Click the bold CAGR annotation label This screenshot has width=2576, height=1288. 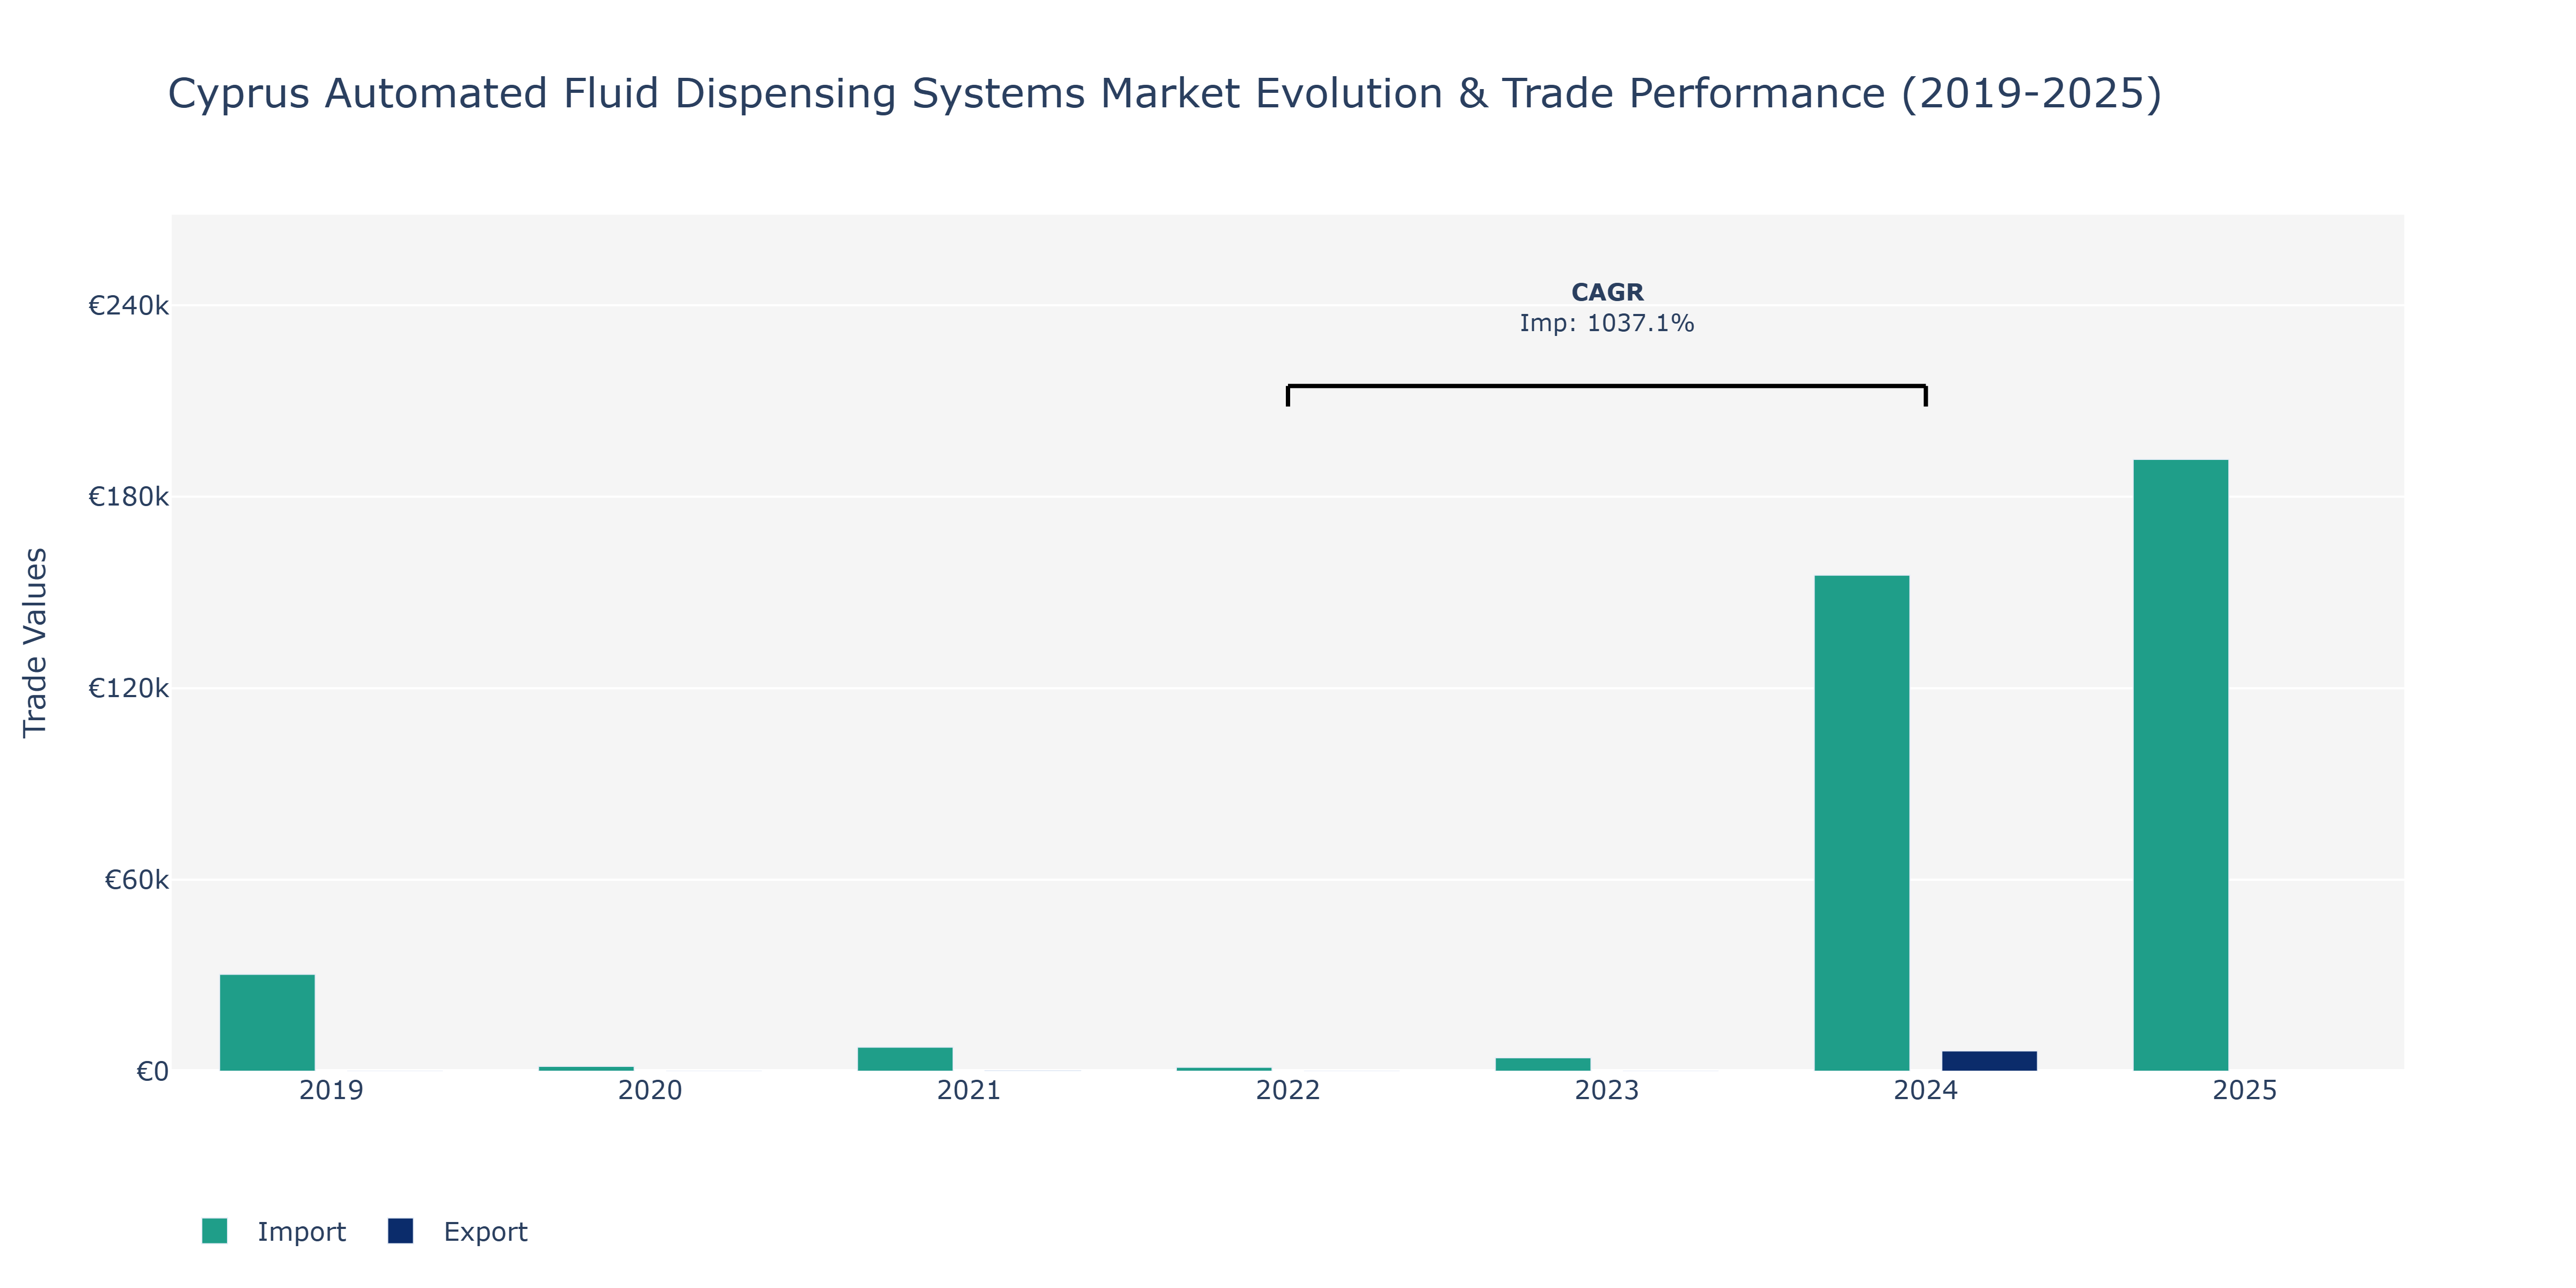point(1607,292)
